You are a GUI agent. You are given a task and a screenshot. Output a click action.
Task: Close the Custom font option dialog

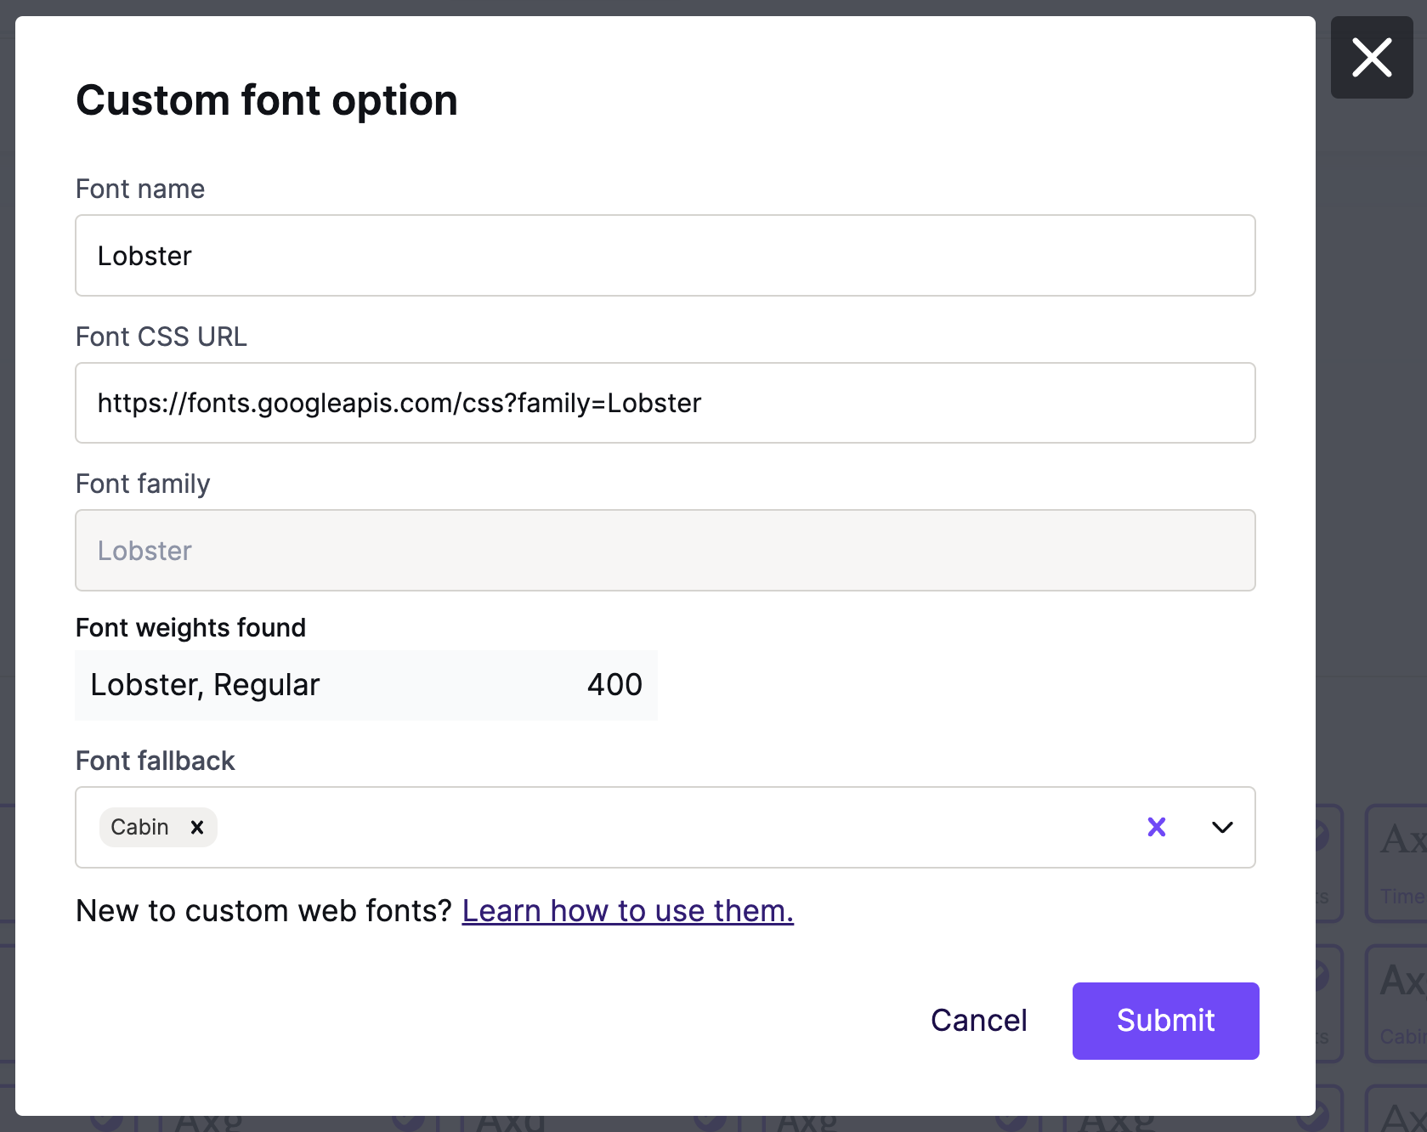pos(1371,58)
